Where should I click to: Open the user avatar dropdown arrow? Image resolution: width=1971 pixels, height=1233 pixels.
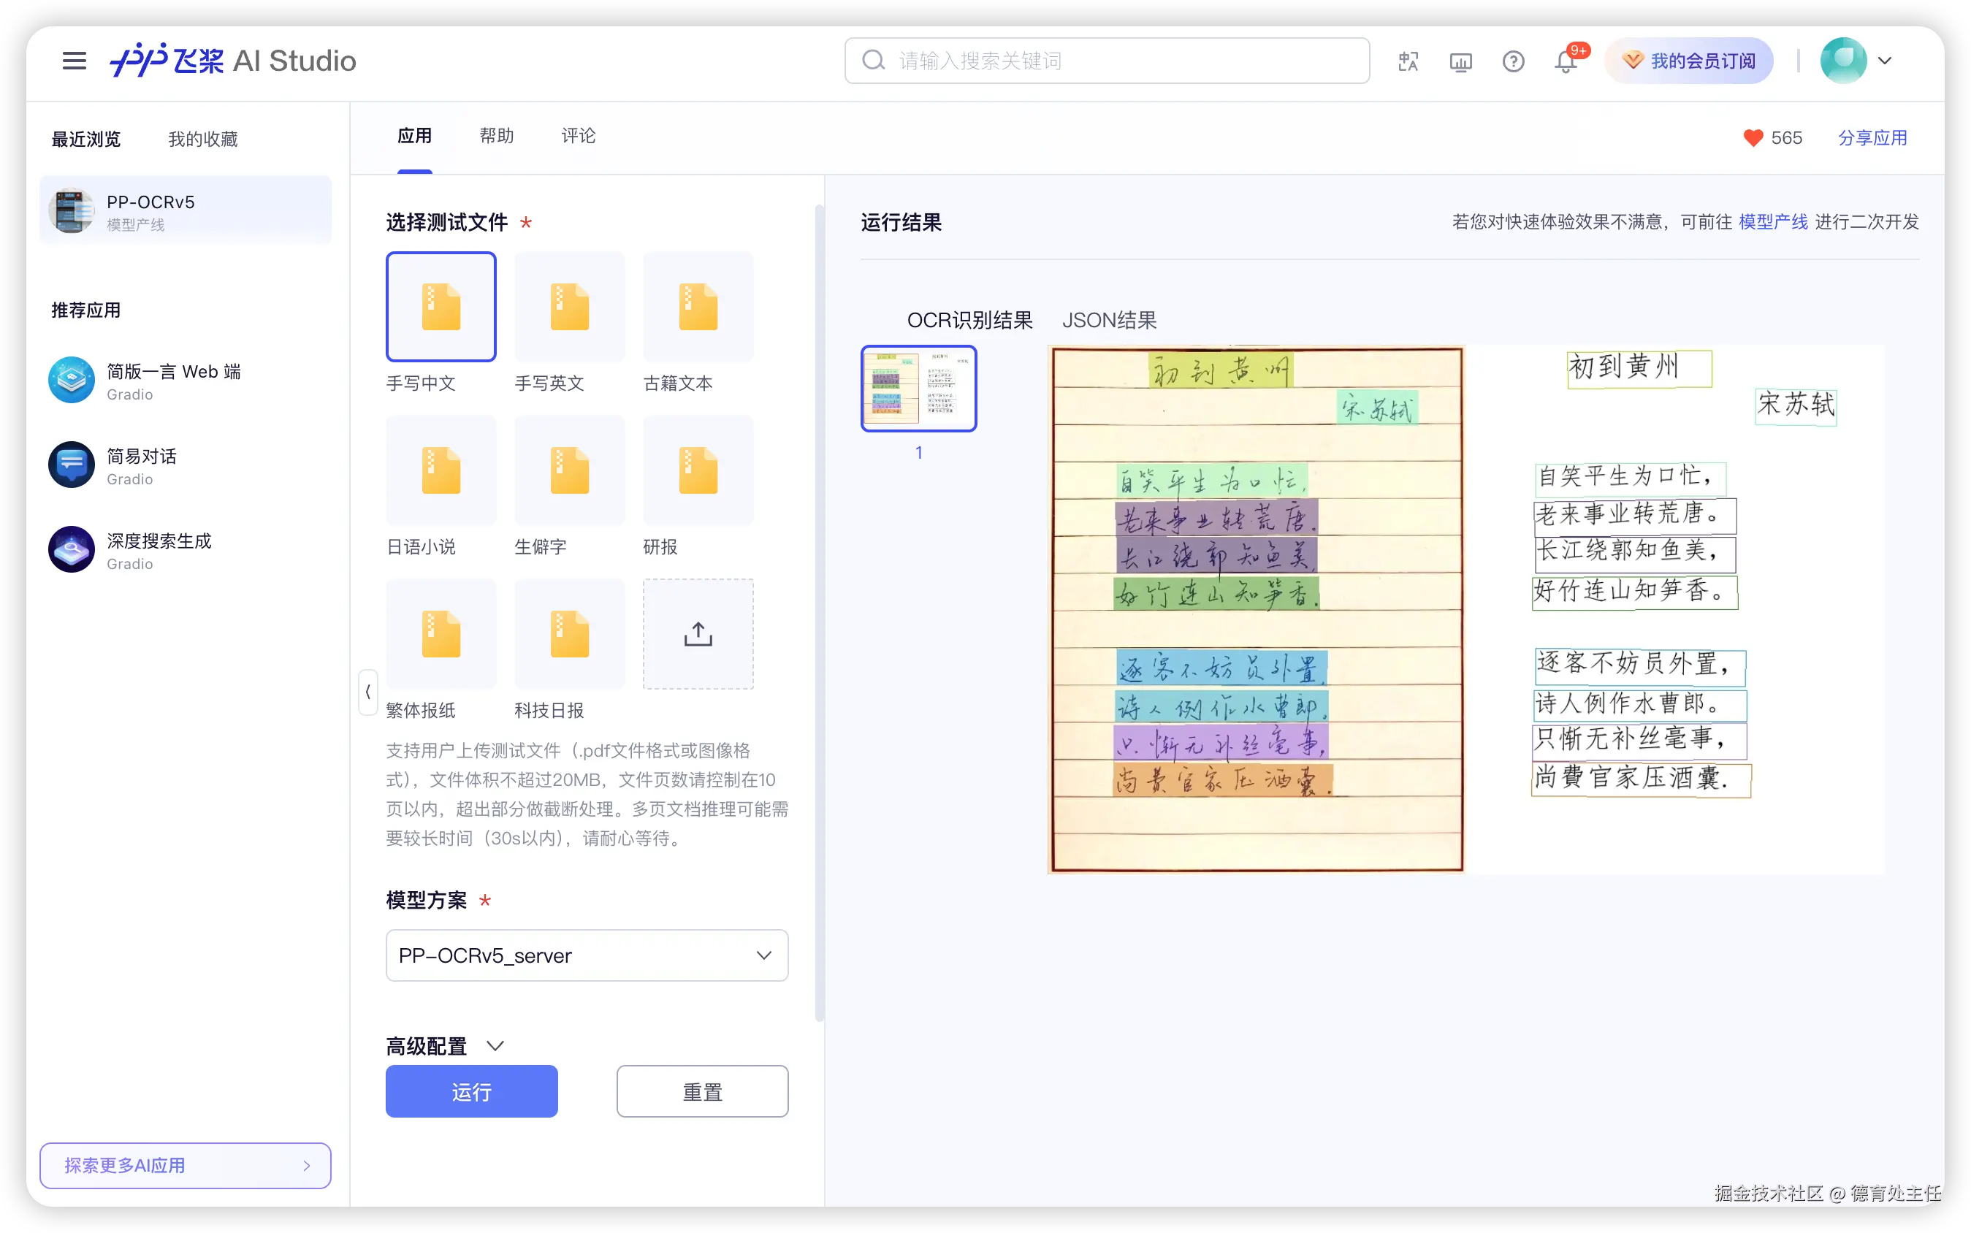[x=1885, y=61]
